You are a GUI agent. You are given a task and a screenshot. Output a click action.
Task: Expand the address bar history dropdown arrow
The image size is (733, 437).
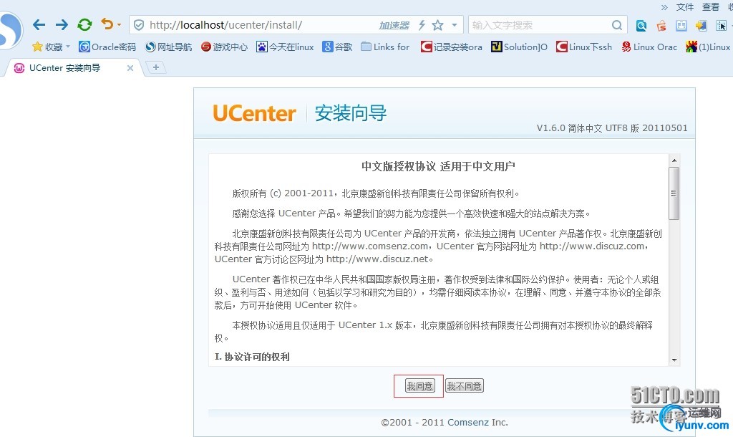455,25
